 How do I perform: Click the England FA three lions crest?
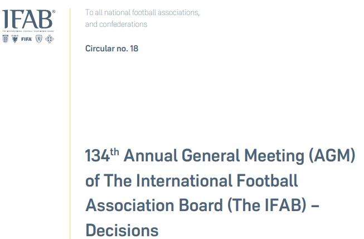pyautogui.click(x=5, y=39)
